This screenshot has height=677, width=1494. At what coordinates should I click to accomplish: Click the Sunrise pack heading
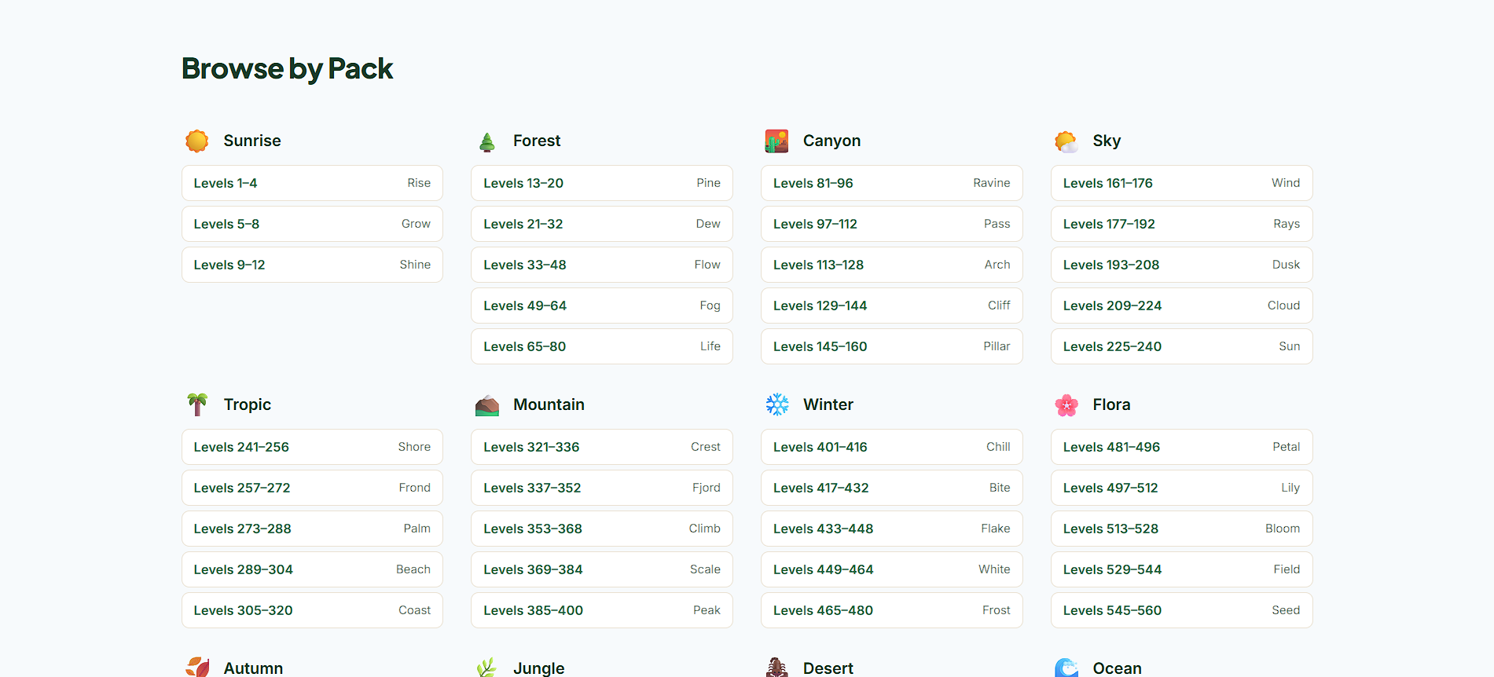252,141
